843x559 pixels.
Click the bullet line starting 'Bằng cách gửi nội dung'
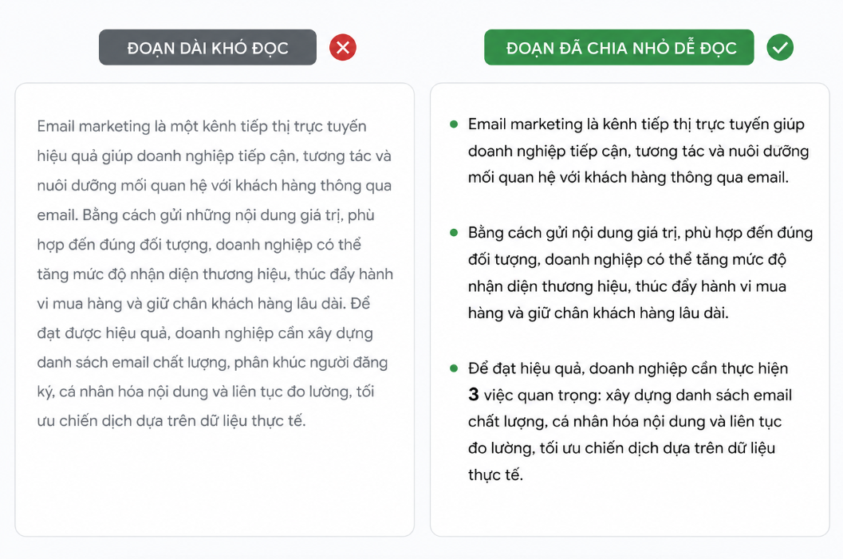pyautogui.click(x=640, y=233)
